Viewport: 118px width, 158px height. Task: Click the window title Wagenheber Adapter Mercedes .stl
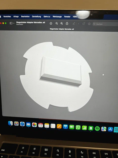[31, 22]
